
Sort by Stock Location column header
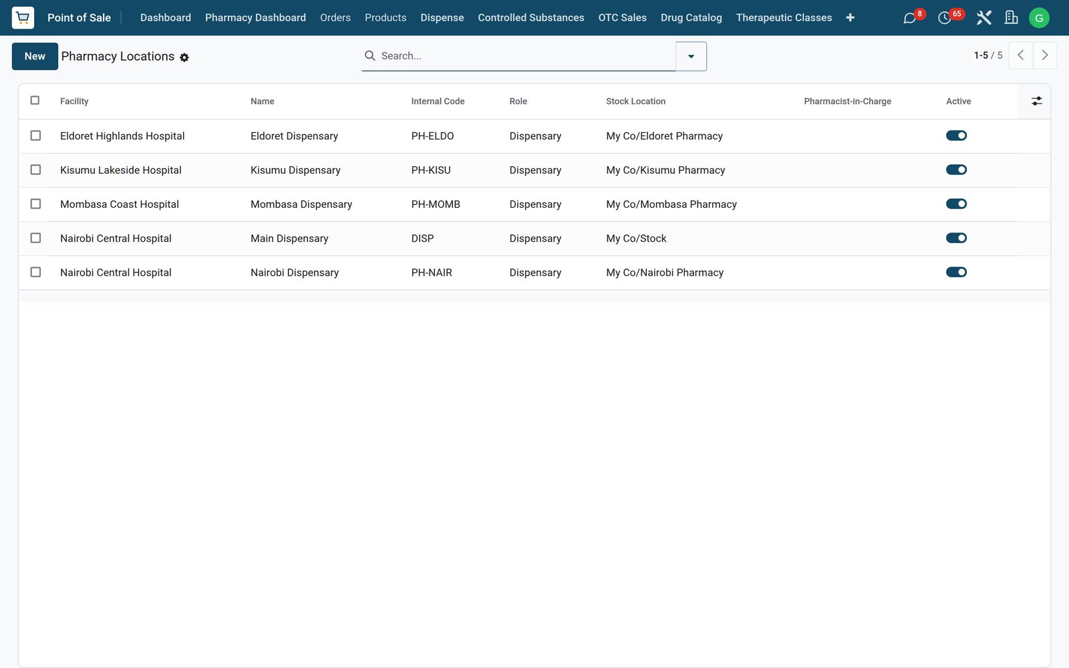point(635,102)
